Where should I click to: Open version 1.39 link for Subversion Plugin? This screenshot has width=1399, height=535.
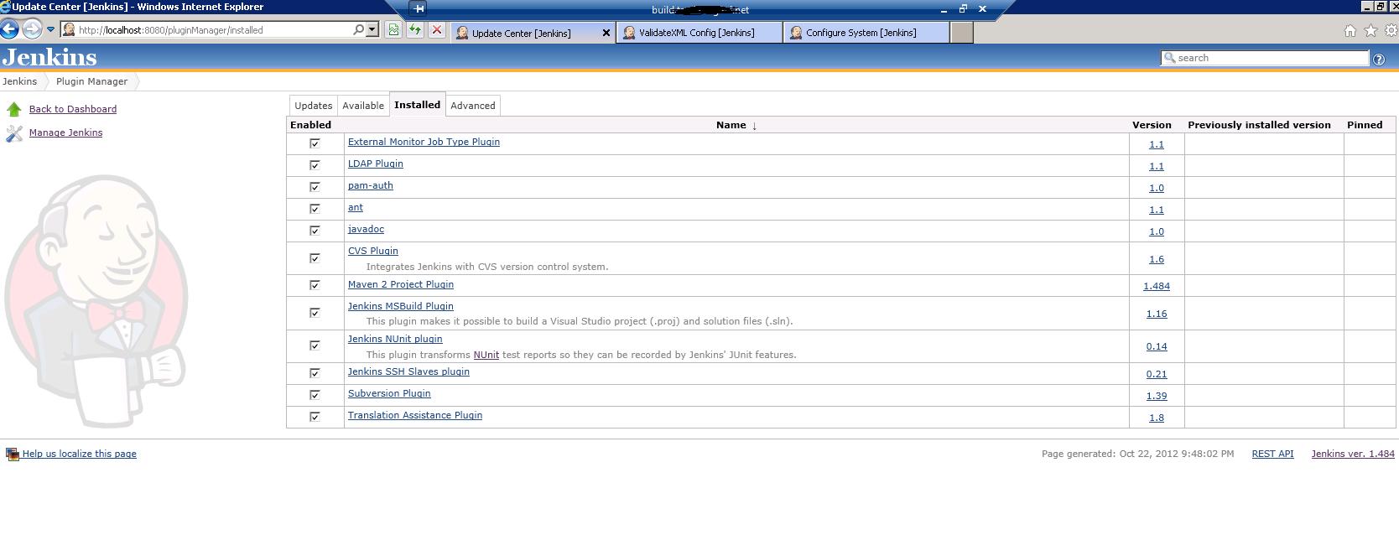tap(1157, 396)
